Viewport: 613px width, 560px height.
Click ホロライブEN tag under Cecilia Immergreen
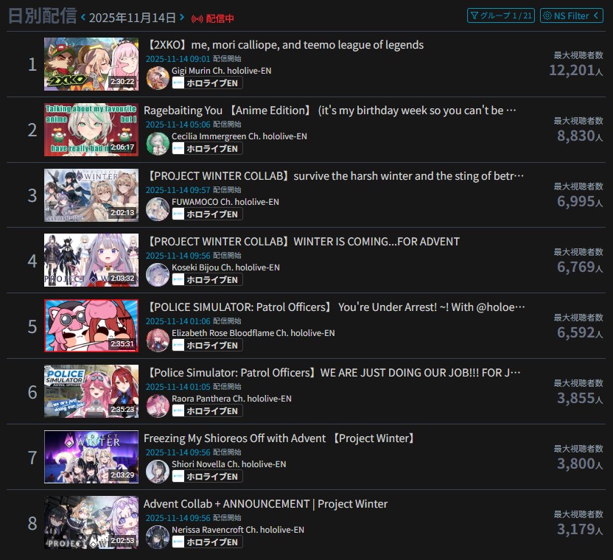(207, 149)
